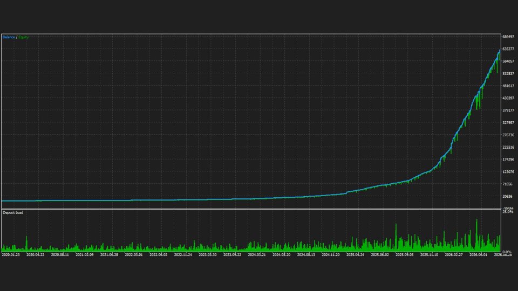
Task: Click the 2022.11.24 date label
Action: click(183, 255)
